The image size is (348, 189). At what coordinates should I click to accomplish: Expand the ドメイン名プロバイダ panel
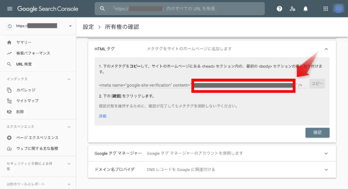(326, 170)
